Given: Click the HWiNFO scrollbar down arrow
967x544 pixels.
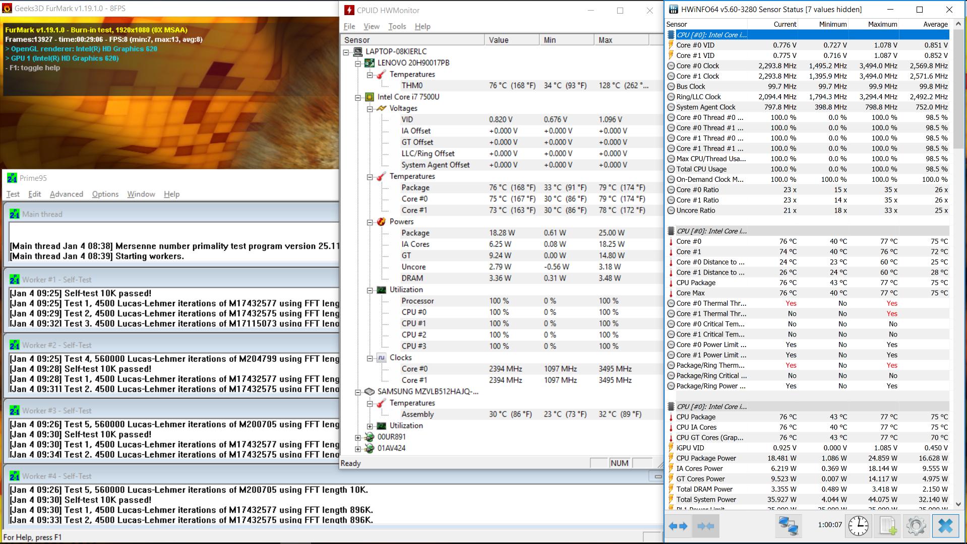Looking at the screenshot, I should tap(958, 503).
